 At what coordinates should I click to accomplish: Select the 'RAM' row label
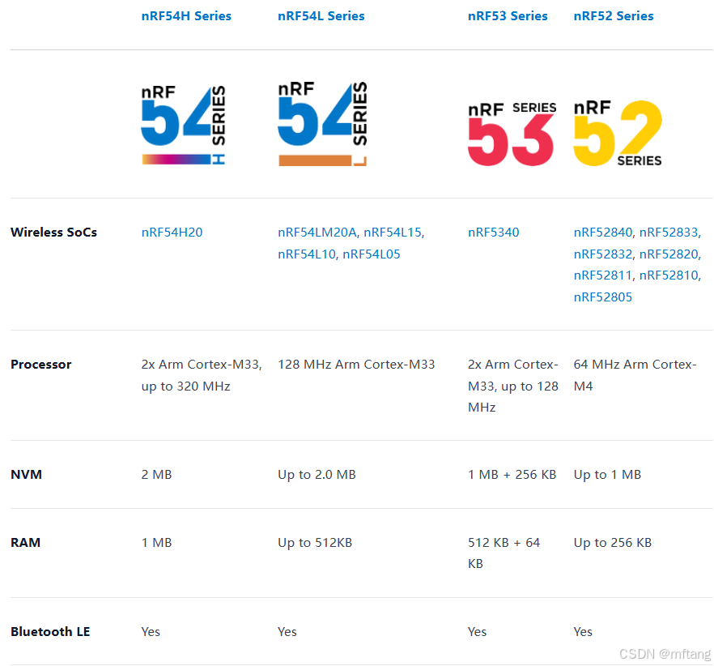[26, 543]
